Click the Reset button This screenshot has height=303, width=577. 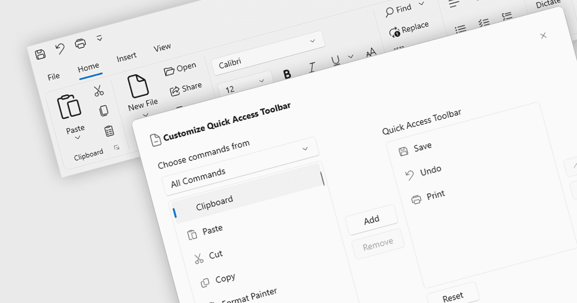pyautogui.click(x=453, y=296)
